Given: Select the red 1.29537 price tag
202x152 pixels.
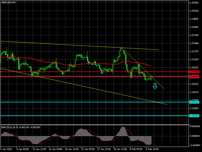Looking at the screenshot, I should pyautogui.click(x=194, y=76).
